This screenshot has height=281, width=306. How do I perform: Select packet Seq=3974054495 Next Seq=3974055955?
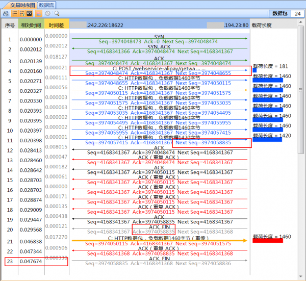160,120
